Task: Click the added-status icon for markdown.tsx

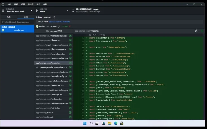Action: [70, 54]
